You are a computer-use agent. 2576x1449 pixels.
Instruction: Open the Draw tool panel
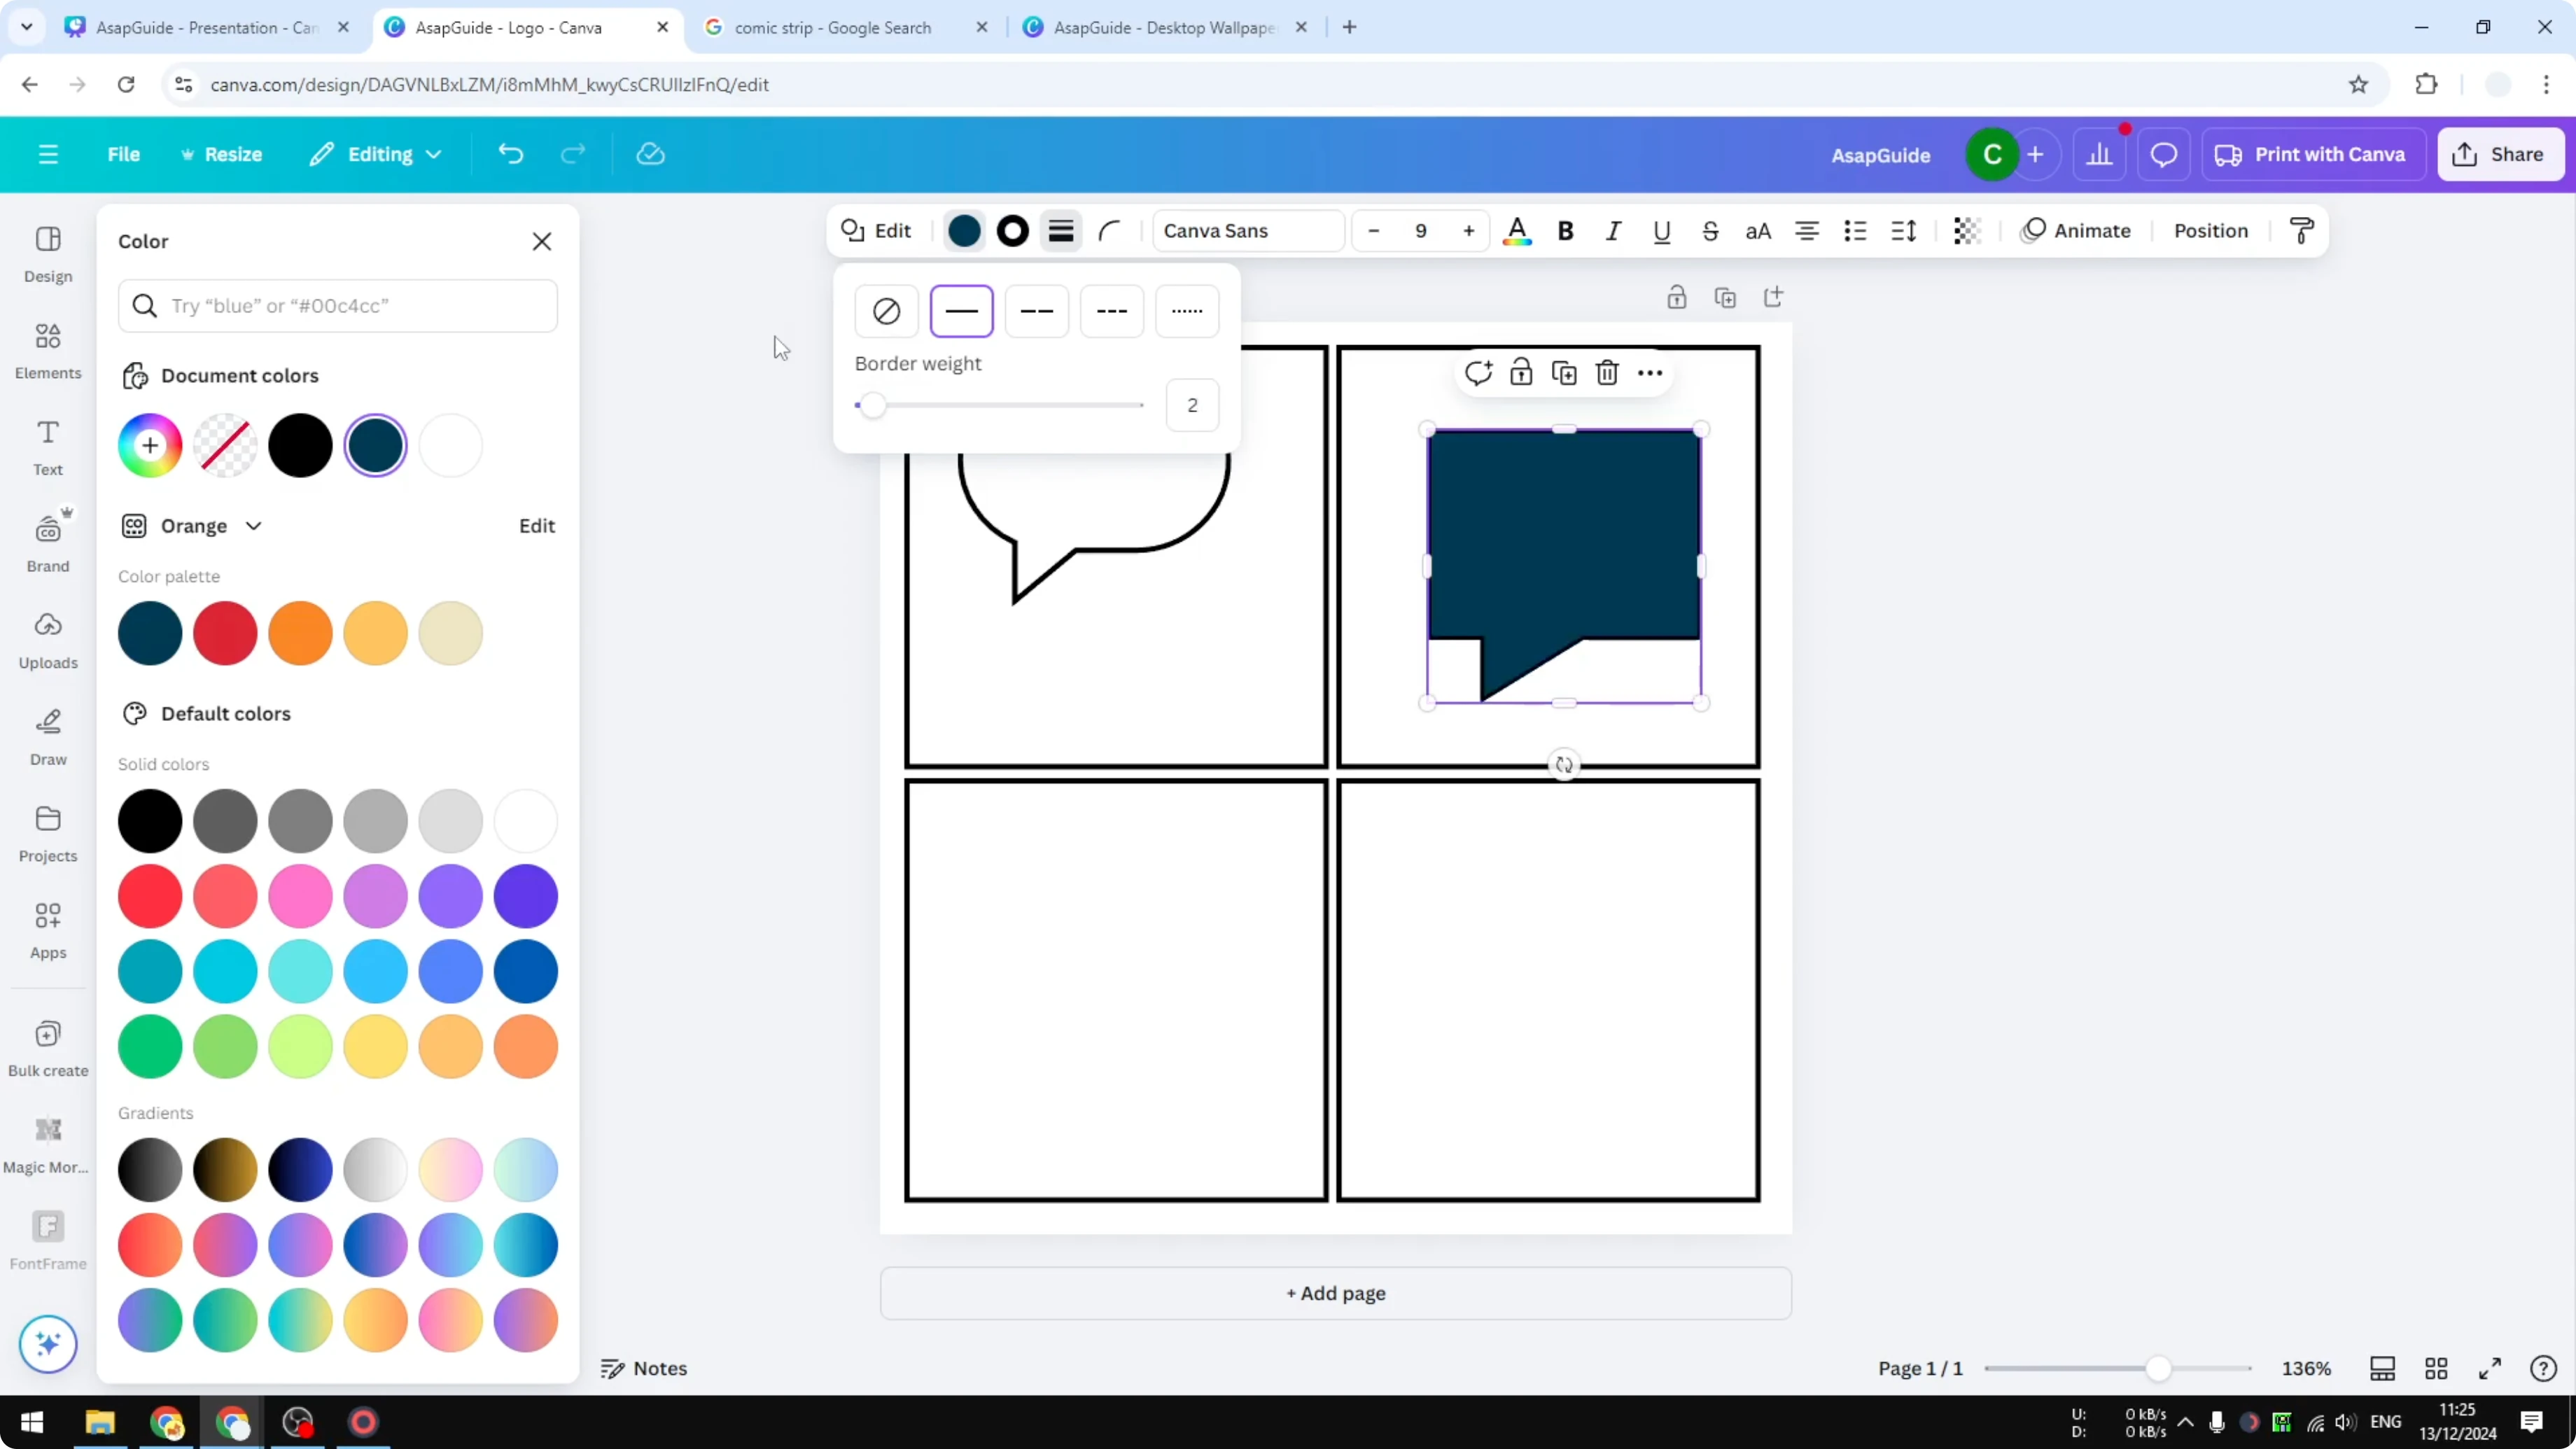click(x=47, y=737)
